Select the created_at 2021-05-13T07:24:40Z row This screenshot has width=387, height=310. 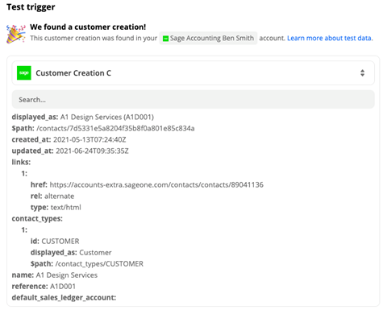point(69,139)
